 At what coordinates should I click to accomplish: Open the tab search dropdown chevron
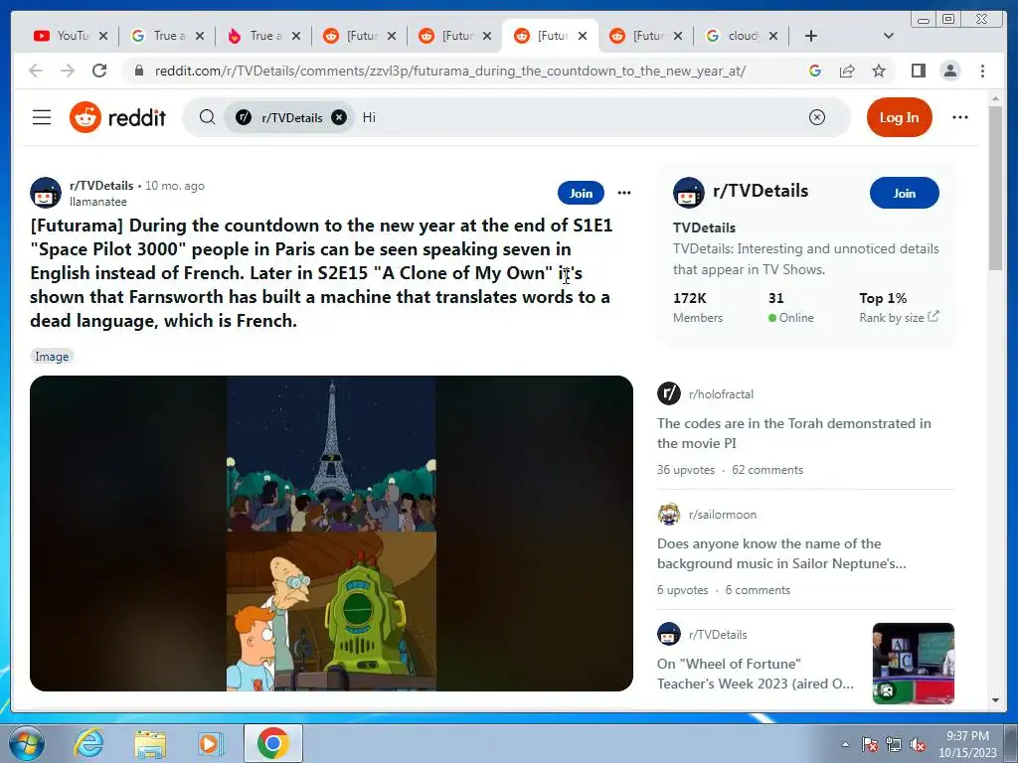click(x=889, y=36)
